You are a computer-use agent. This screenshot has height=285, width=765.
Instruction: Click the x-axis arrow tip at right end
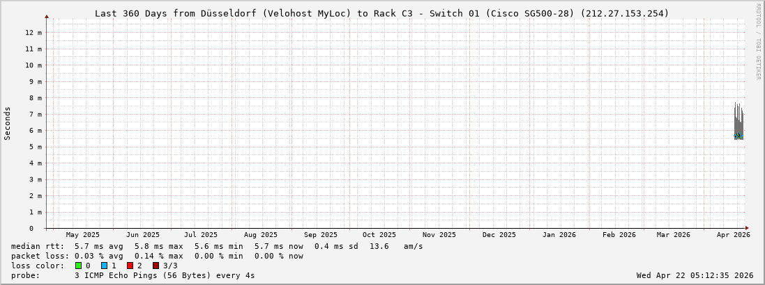[746, 228]
